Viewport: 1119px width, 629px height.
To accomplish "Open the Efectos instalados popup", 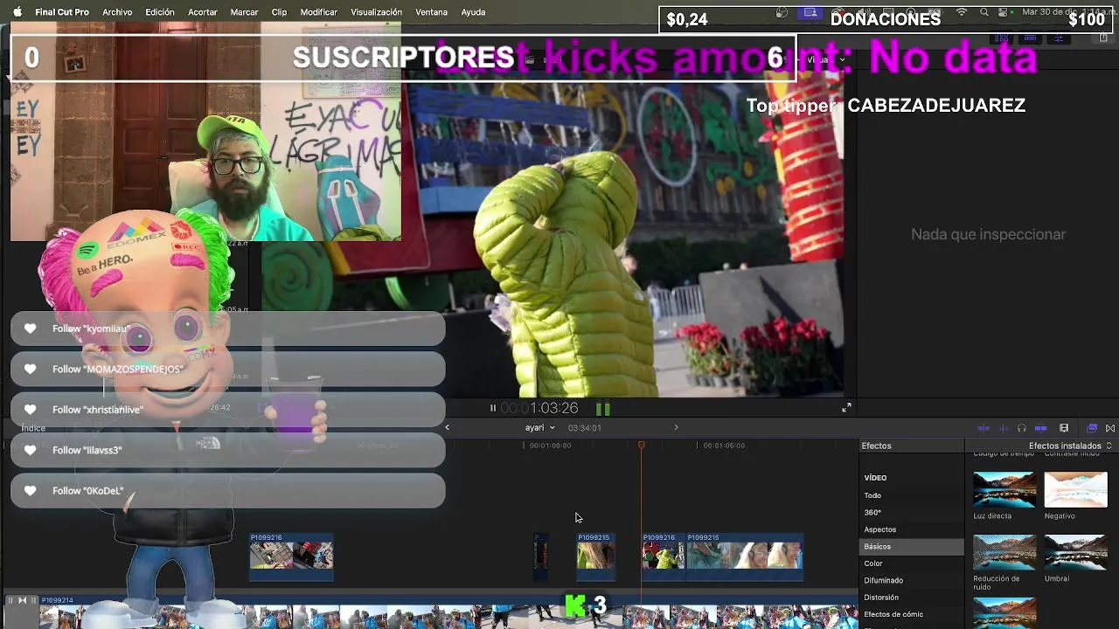I will (x=1070, y=446).
